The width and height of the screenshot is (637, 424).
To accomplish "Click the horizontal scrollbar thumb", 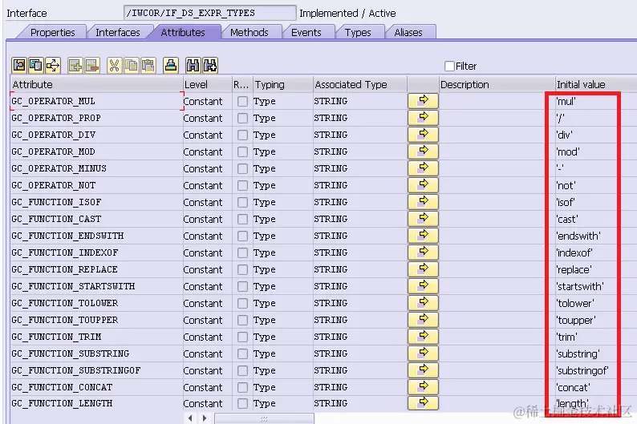I will [264, 418].
